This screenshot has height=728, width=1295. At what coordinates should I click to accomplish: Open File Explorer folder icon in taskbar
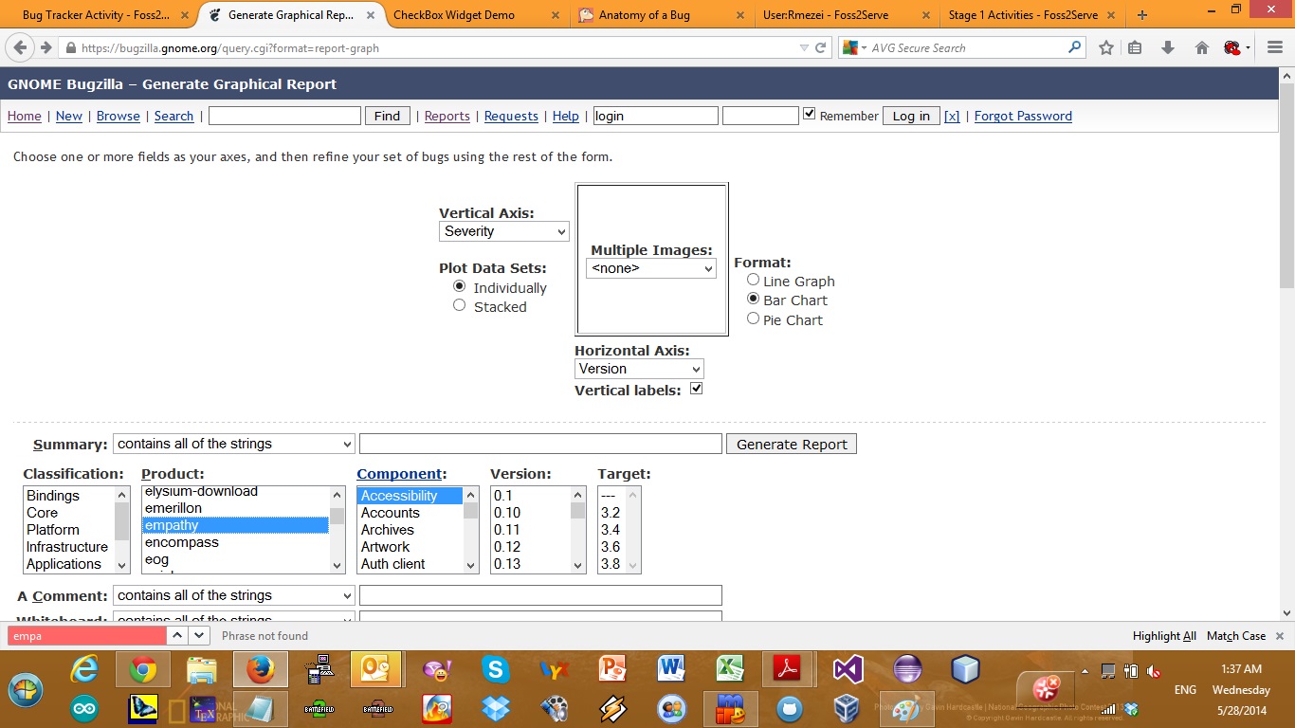point(202,669)
